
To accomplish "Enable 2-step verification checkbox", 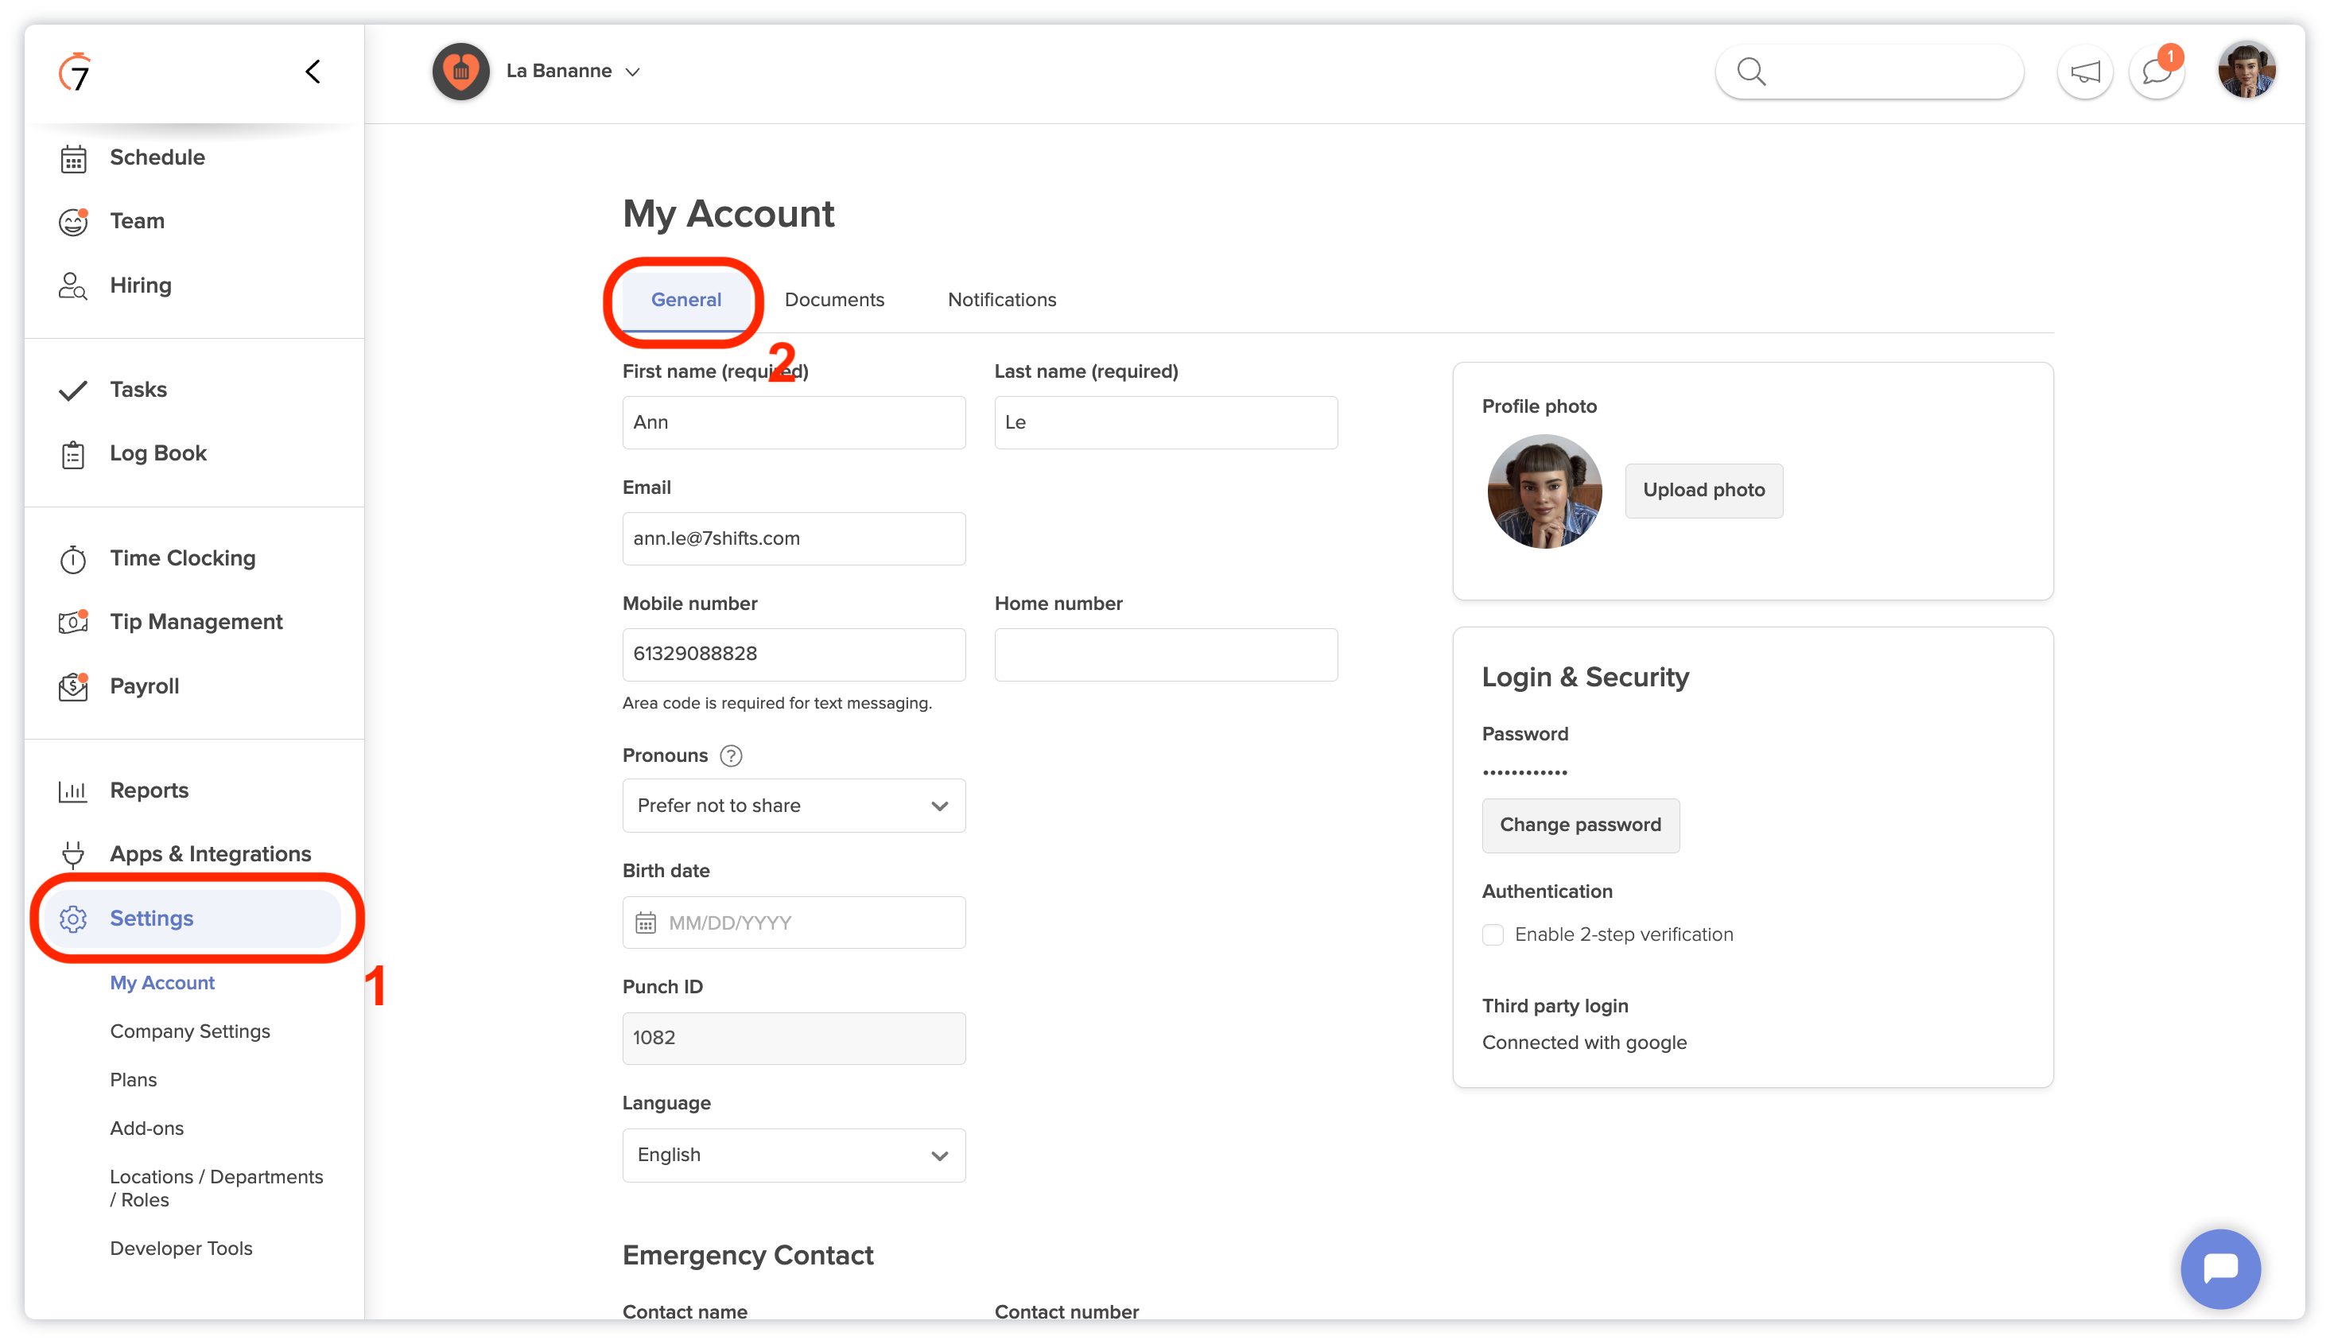I will click(1492, 935).
